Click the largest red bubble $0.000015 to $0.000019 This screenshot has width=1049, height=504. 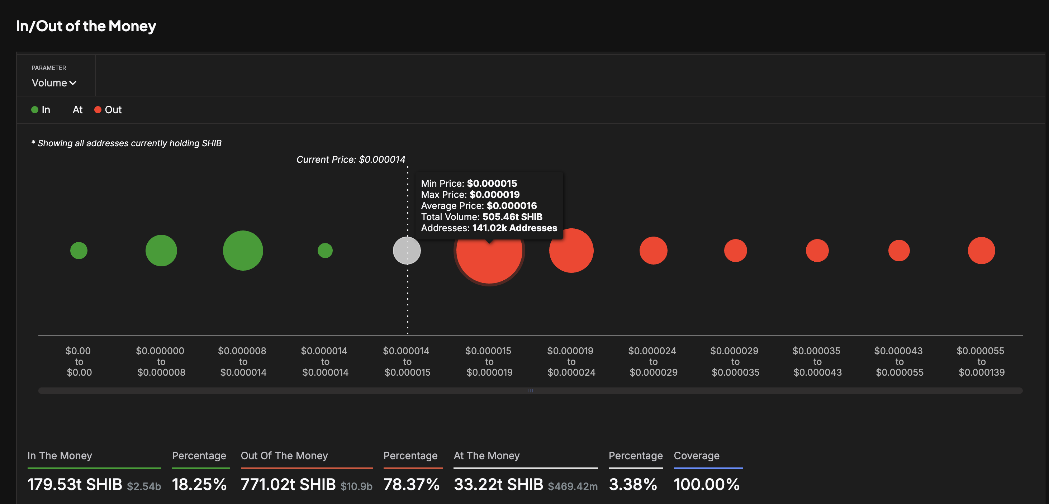(x=489, y=261)
